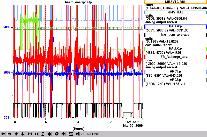Select the hac_bcm_average curve in the legend

tap(175, 35)
